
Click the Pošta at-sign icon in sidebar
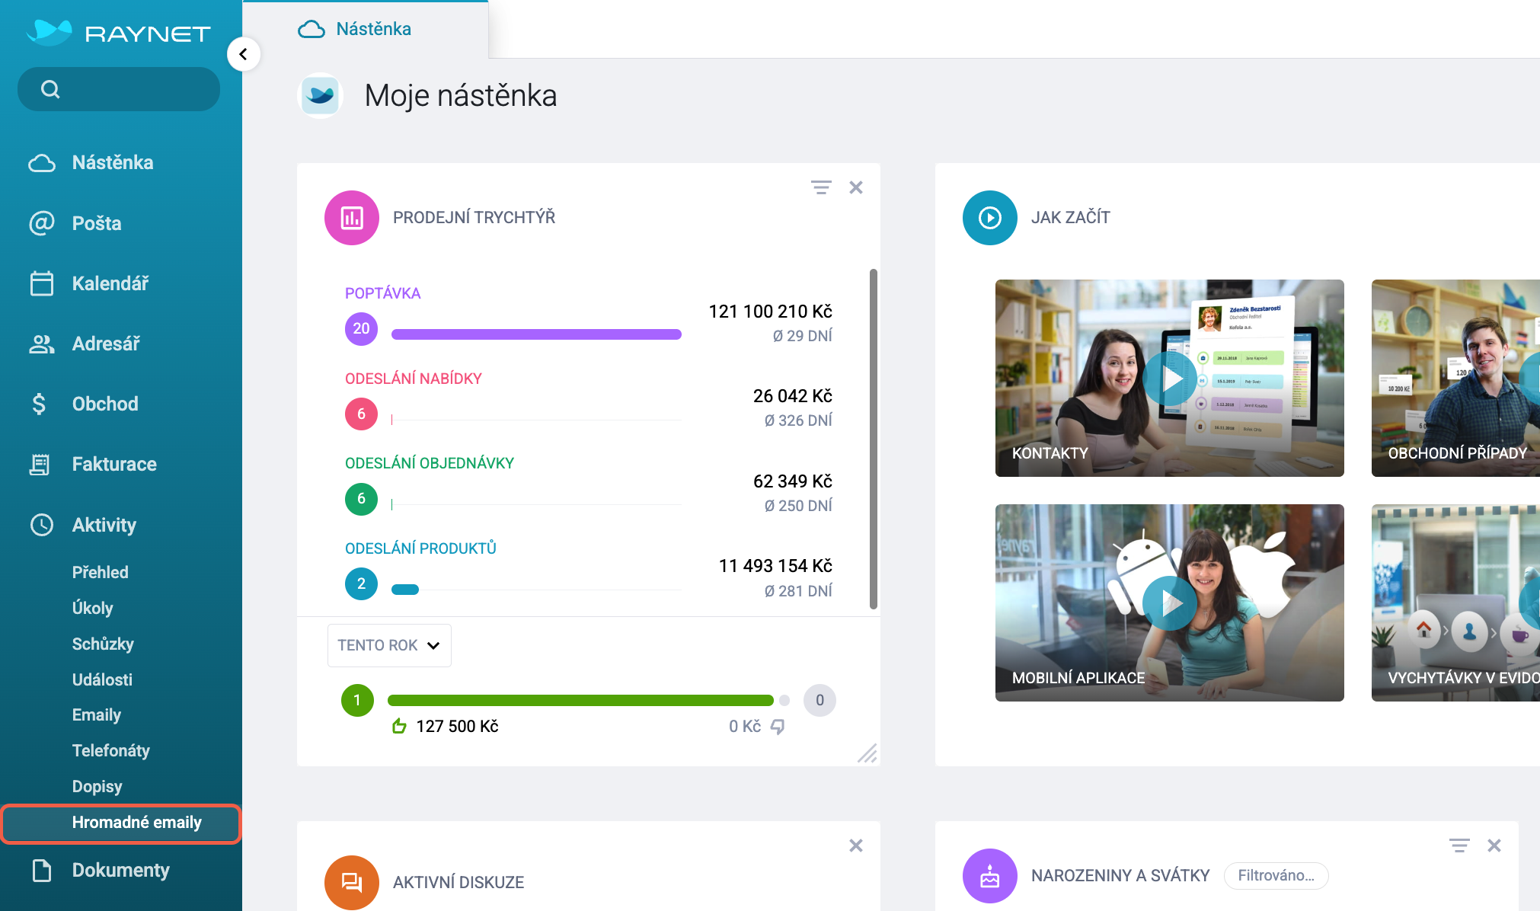click(41, 222)
